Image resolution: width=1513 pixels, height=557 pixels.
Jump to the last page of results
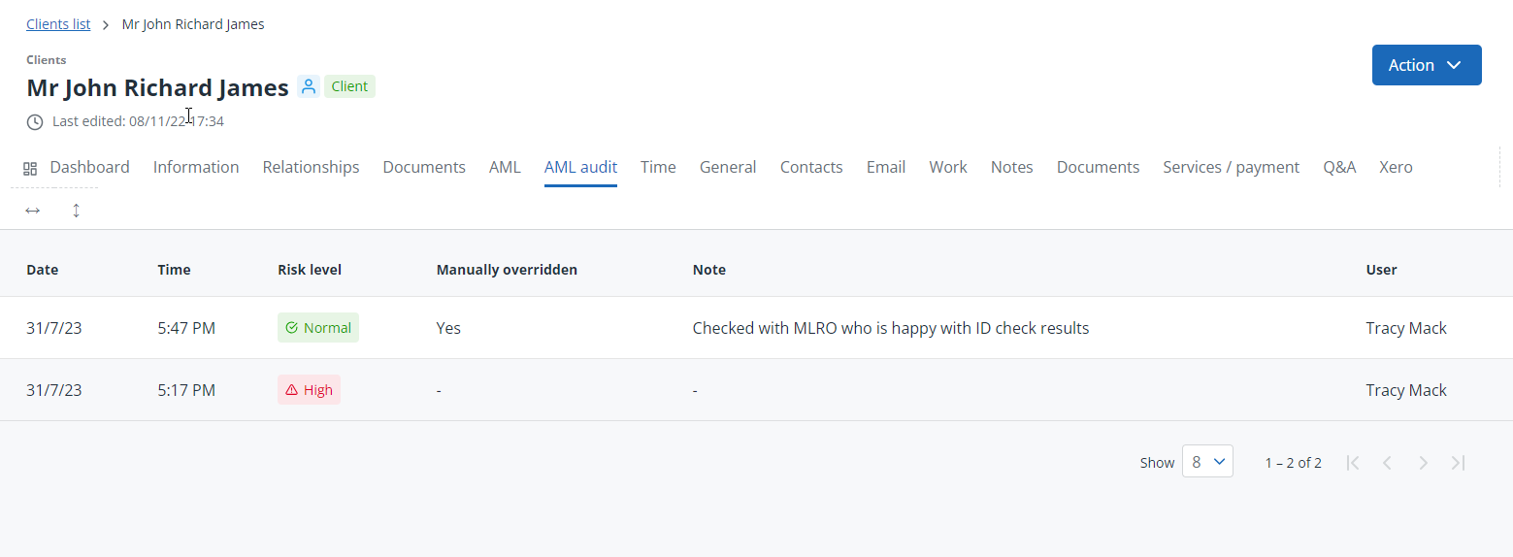(x=1458, y=463)
